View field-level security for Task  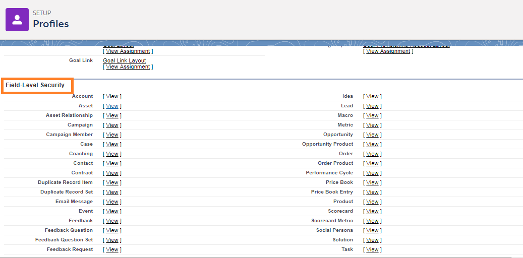(x=372, y=249)
